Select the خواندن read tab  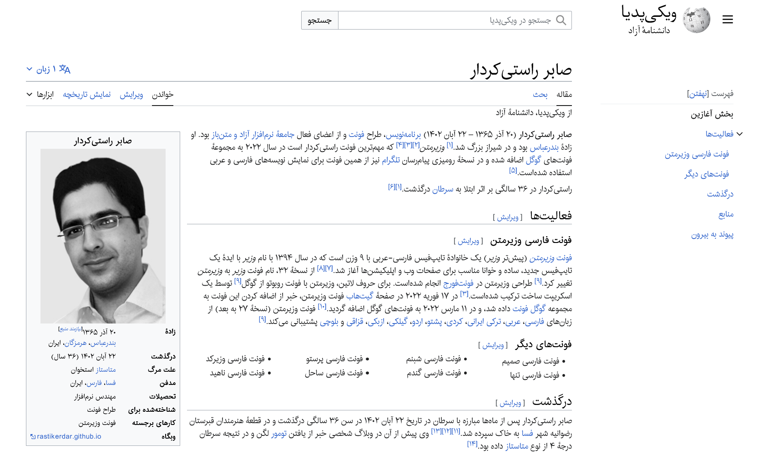[162, 95]
